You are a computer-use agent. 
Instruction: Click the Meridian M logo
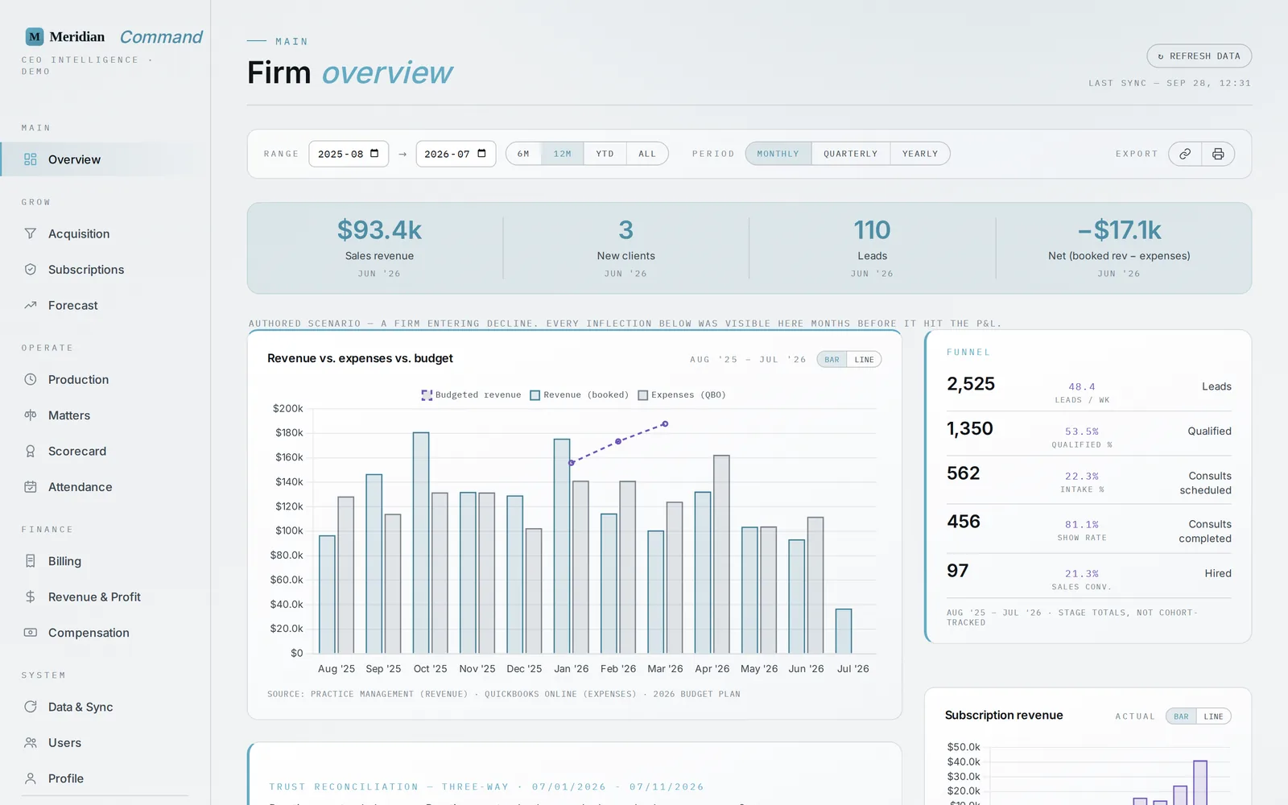point(35,36)
